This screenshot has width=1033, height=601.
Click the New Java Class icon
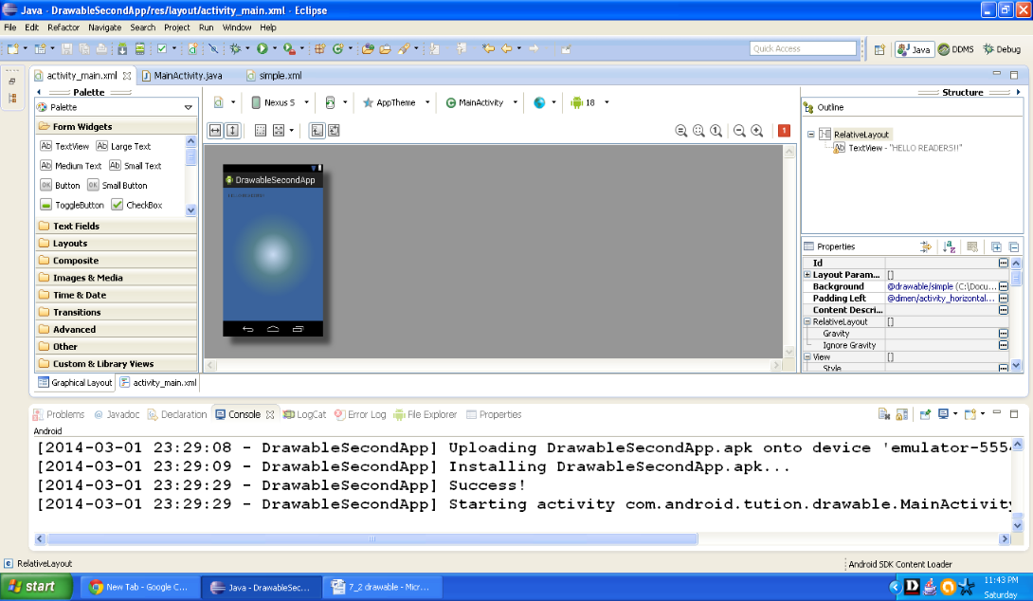click(x=338, y=48)
